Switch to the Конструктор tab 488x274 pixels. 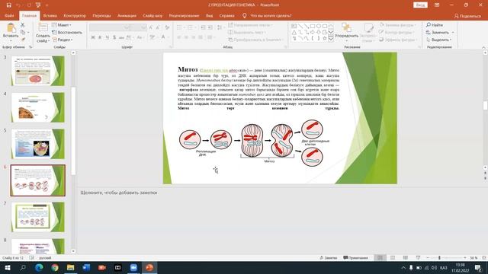pyautogui.click(x=75, y=15)
